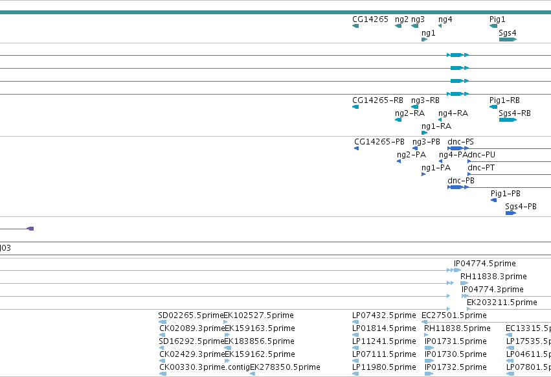Select the ng2 gene label
Screen dimensions: 551x377
(x=401, y=19)
